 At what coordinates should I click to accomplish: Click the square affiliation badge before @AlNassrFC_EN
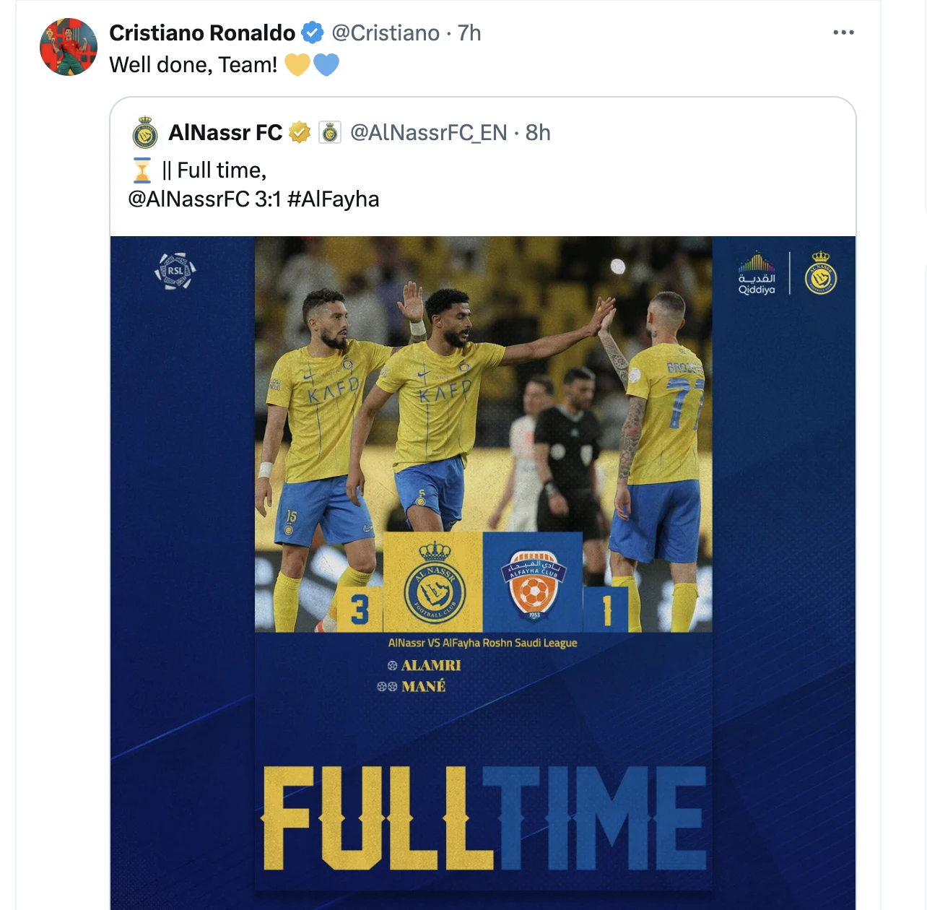pyautogui.click(x=330, y=133)
